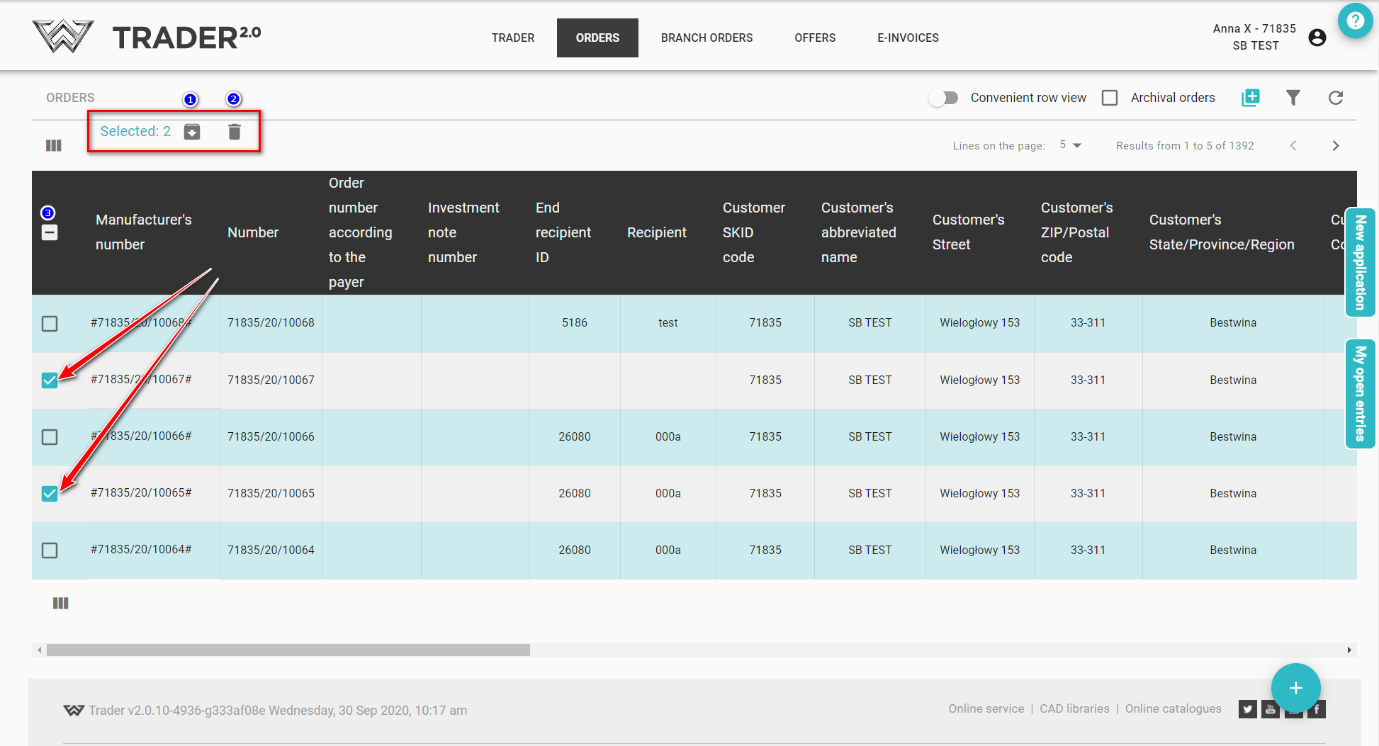1379x746 pixels.
Task: Open the user account profile icon
Action: pyautogui.click(x=1317, y=38)
